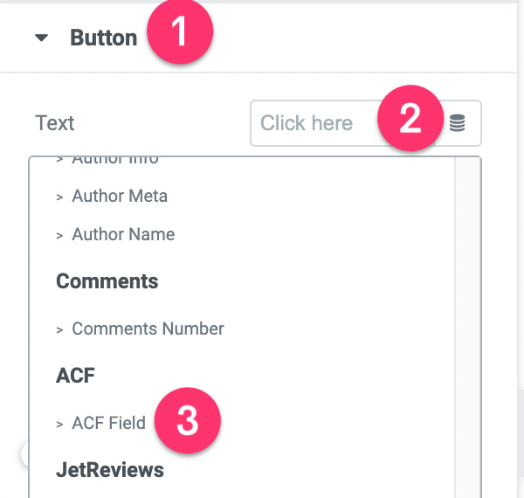Click the dynamic tags list scrollbar
The width and height of the screenshot is (524, 498).
click(468, 323)
